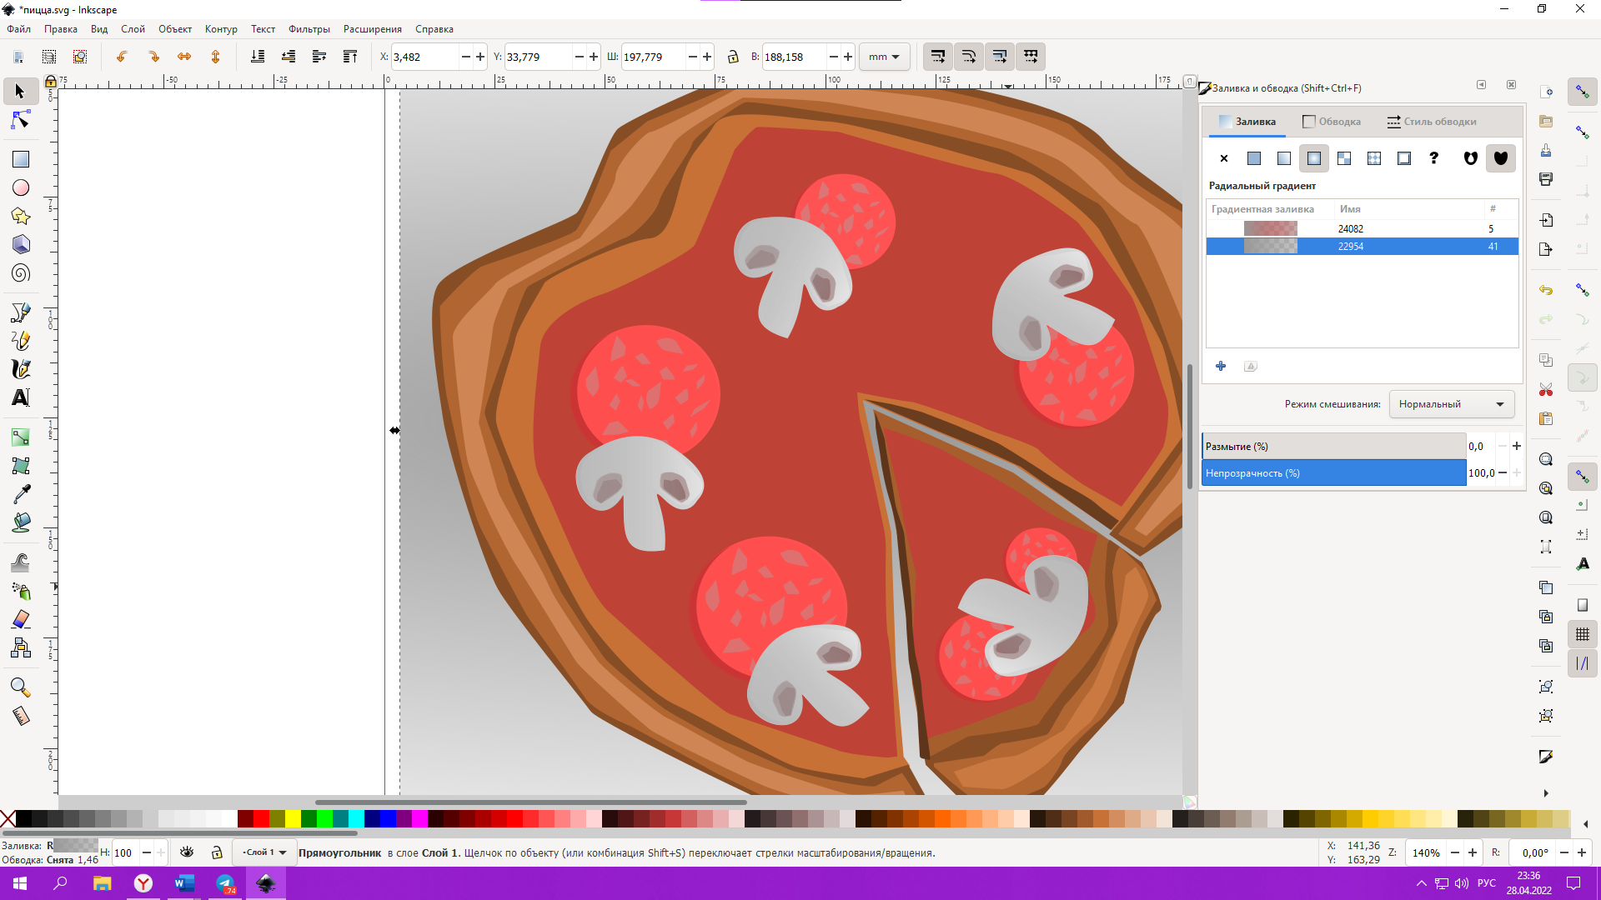1601x900 pixels.
Task: Open the Файл menu
Action: click(18, 29)
